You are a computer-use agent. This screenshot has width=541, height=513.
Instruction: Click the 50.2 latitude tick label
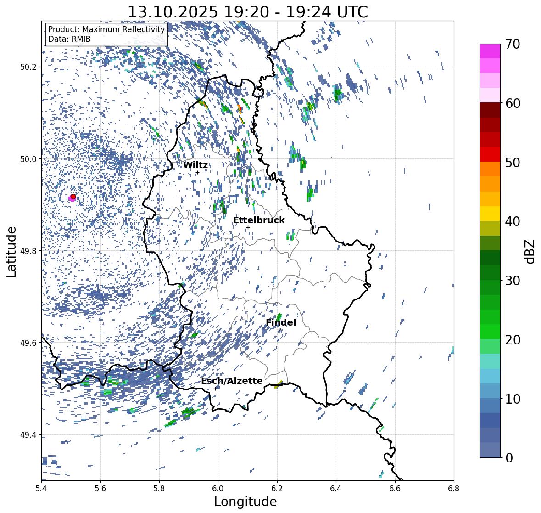(28, 67)
